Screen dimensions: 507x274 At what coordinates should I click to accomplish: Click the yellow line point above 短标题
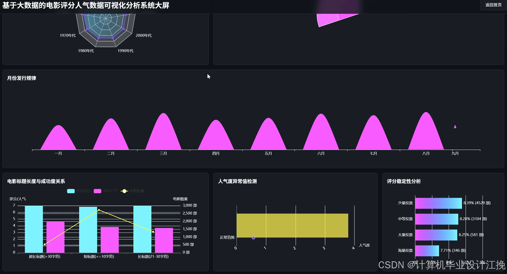pyautogui.click(x=99, y=210)
